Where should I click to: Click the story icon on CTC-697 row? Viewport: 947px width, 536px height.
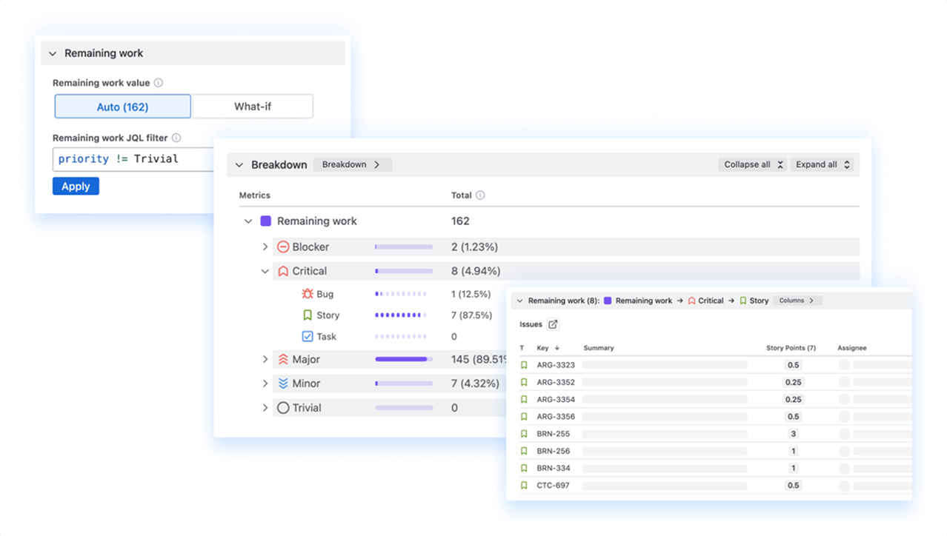524,486
